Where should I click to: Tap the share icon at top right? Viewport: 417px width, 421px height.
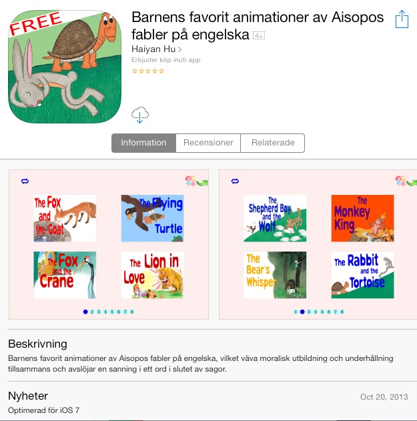click(401, 19)
